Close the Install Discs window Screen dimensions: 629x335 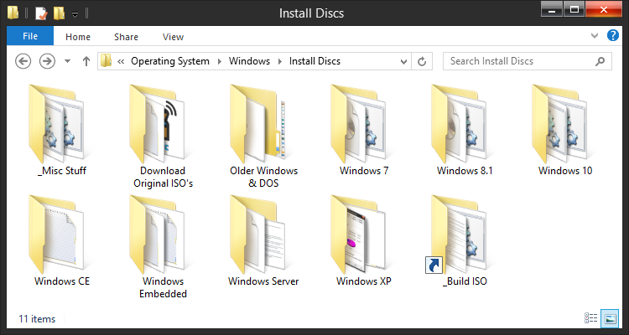click(604, 9)
